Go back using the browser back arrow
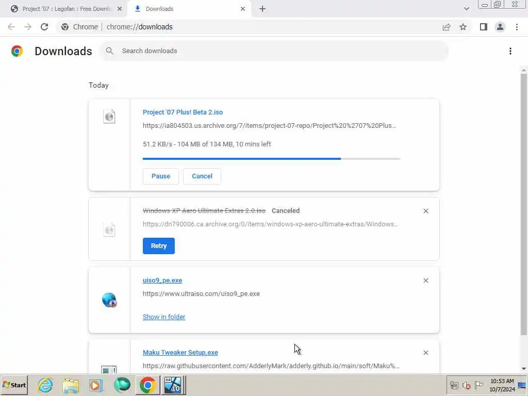This screenshot has height=396, width=528. pos(11,27)
